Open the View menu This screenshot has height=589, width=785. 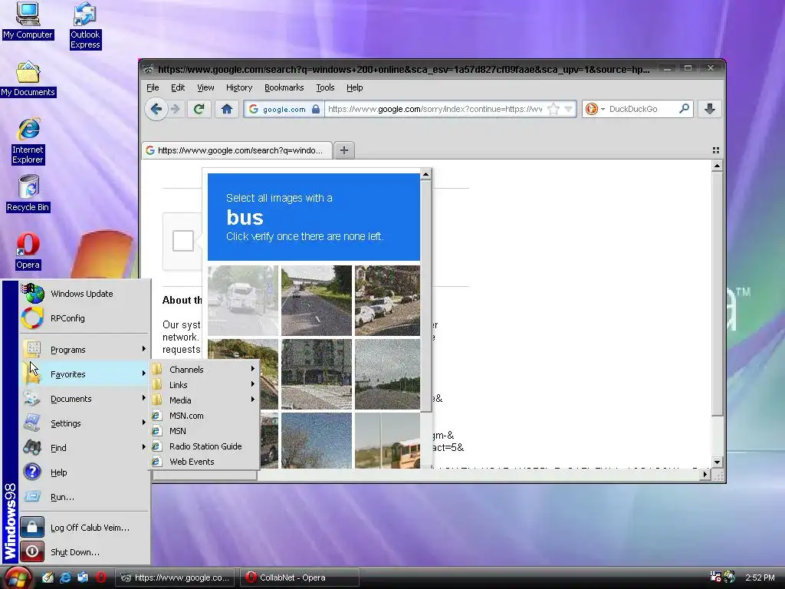point(205,87)
